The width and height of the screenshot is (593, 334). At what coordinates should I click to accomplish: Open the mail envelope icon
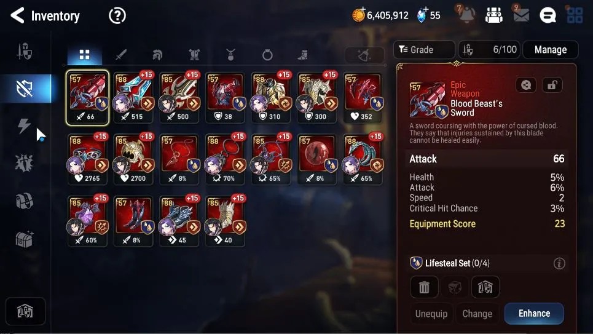tap(520, 15)
